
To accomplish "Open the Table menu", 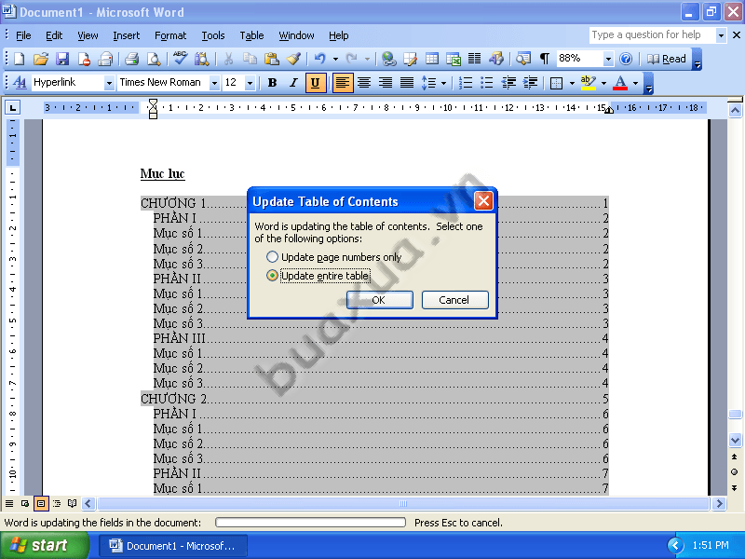I will point(251,35).
